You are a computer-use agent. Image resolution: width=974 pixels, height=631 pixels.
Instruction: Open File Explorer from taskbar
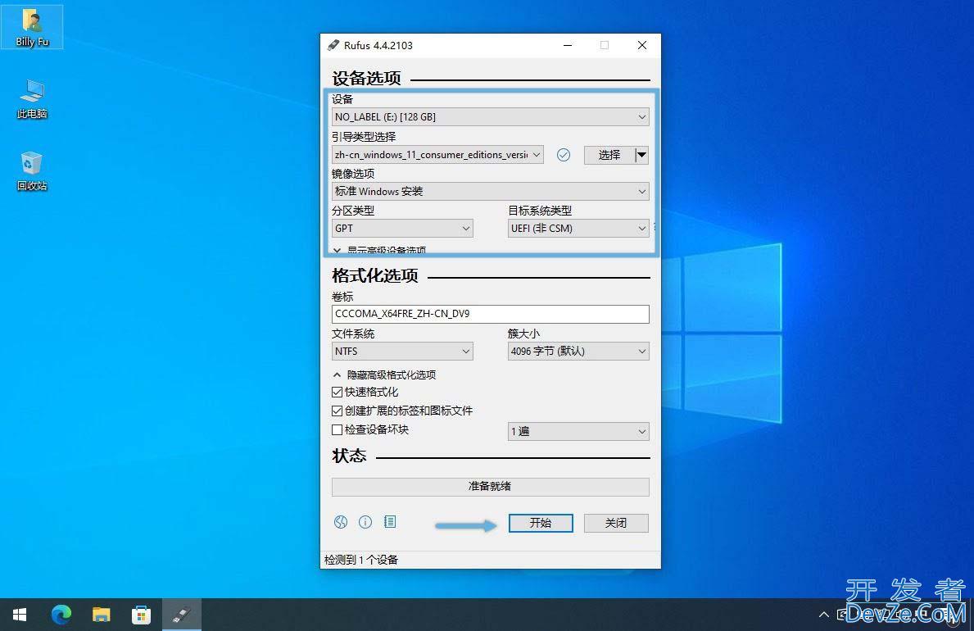tap(102, 615)
